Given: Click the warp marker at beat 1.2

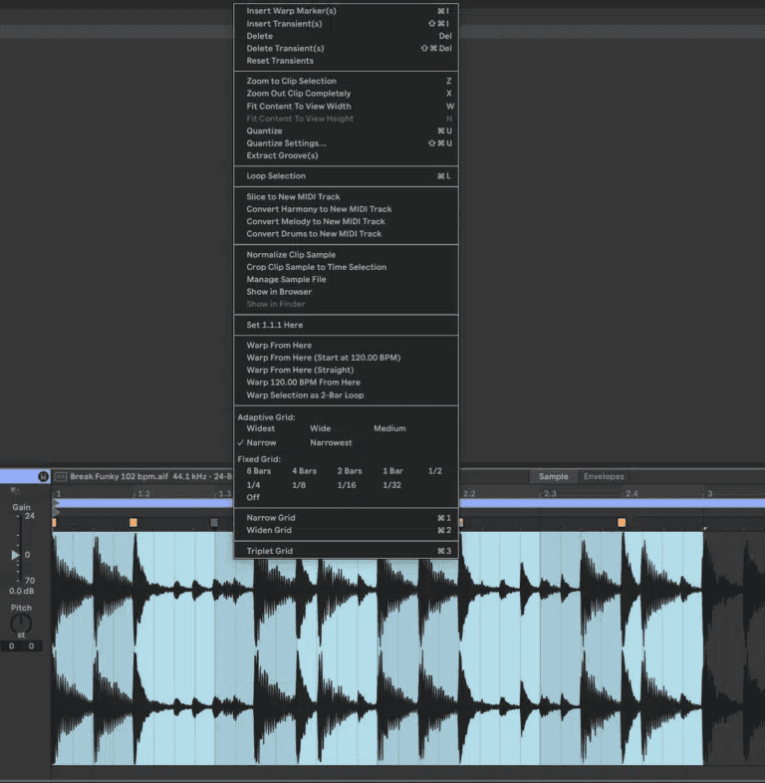Looking at the screenshot, I should click(133, 522).
